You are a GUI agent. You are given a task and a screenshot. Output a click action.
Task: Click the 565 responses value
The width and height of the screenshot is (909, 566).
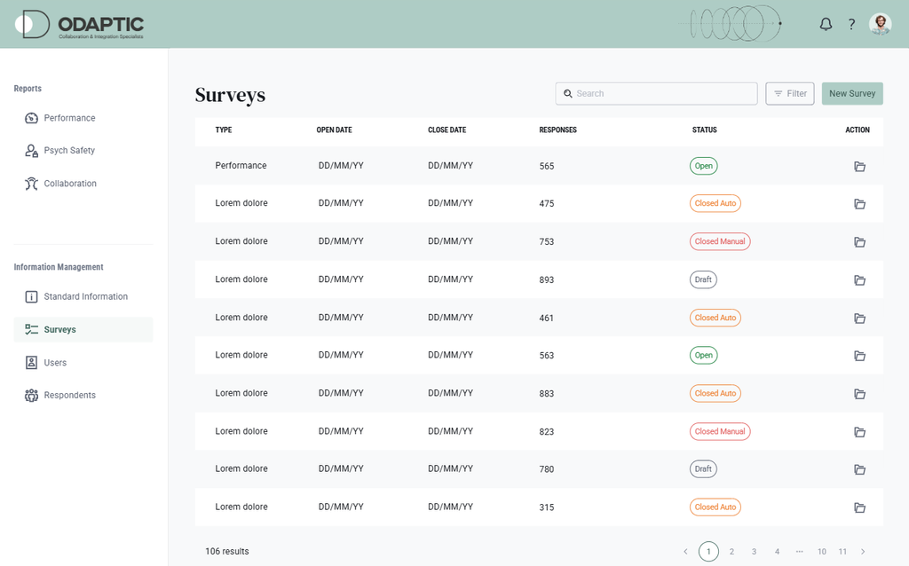tap(547, 166)
